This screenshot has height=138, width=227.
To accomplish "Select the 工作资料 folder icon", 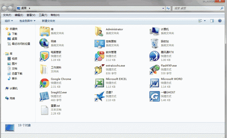I will (44, 70).
